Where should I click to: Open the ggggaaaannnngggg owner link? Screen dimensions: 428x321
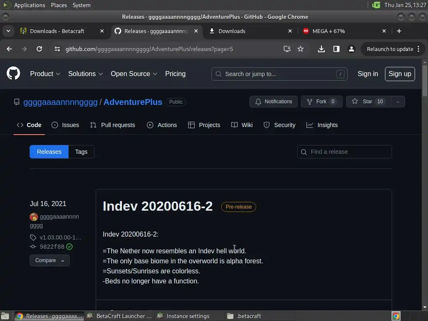click(60, 102)
